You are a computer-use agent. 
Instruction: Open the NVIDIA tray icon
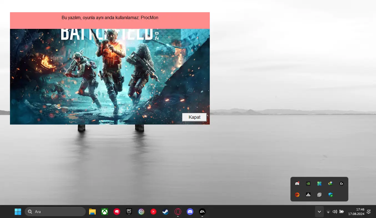308,184
